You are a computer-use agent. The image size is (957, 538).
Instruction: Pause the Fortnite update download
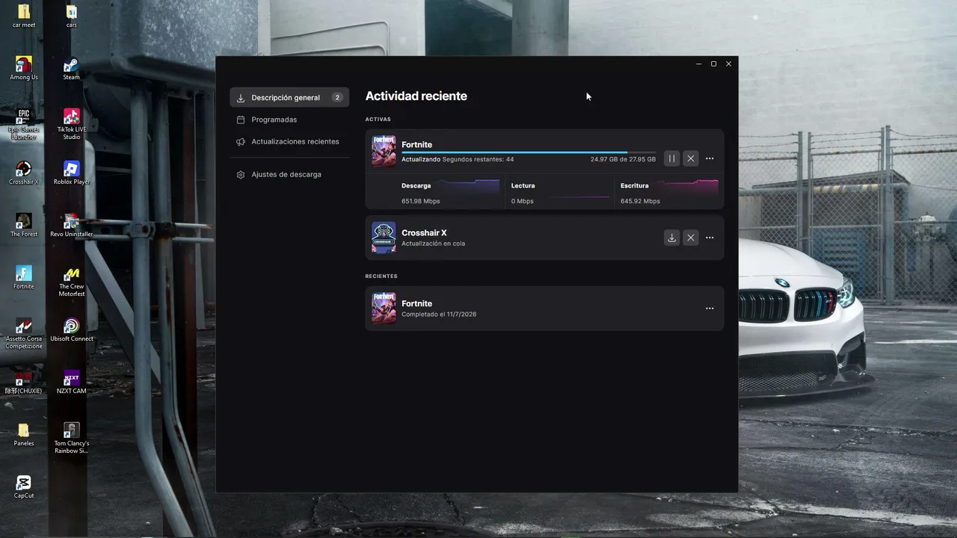671,158
